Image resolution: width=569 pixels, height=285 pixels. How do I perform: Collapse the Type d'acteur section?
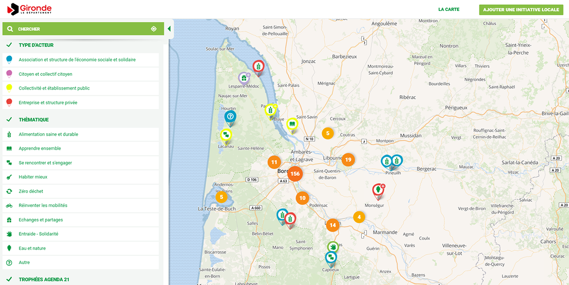(x=36, y=45)
